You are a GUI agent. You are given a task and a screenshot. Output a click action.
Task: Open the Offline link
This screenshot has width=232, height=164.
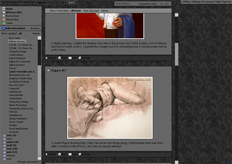pos(186,2)
